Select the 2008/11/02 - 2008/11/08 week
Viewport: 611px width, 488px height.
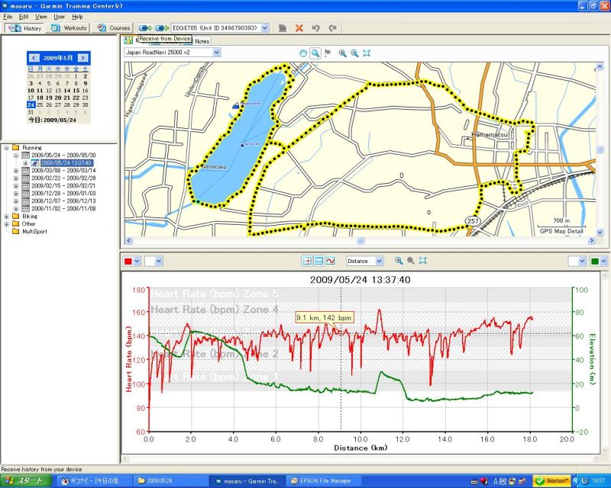[x=63, y=209]
